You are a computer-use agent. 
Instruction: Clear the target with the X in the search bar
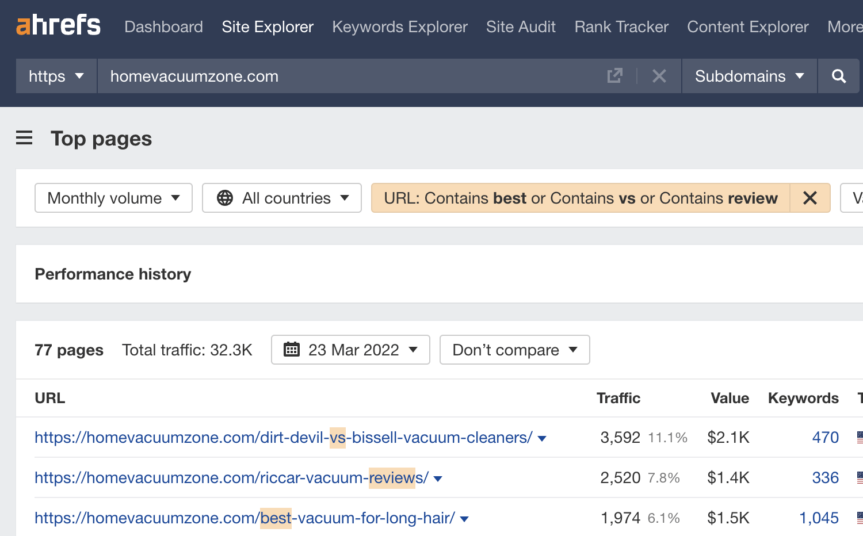[x=659, y=75]
